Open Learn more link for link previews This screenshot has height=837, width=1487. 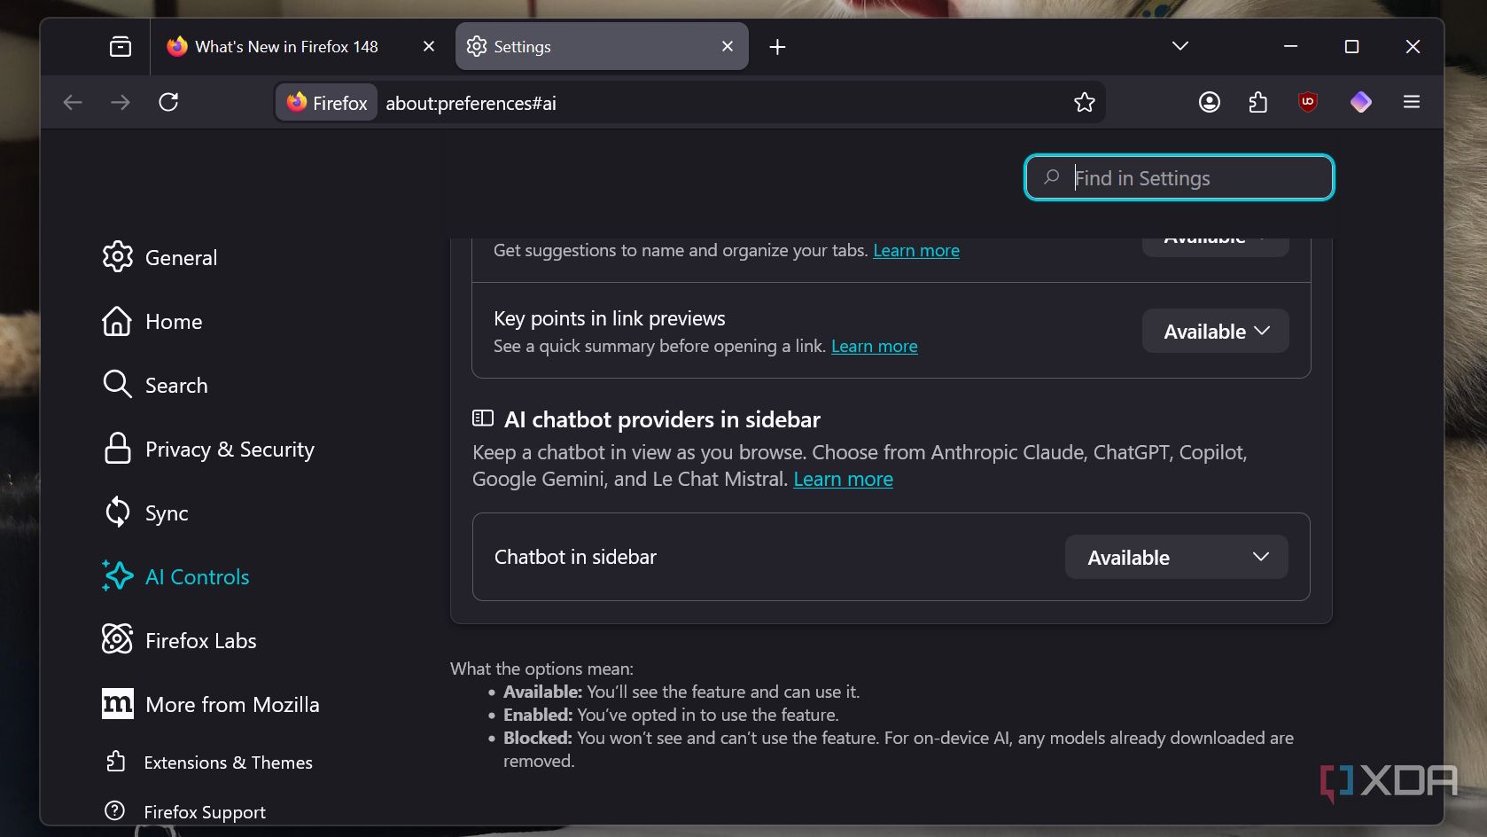pyautogui.click(x=874, y=347)
